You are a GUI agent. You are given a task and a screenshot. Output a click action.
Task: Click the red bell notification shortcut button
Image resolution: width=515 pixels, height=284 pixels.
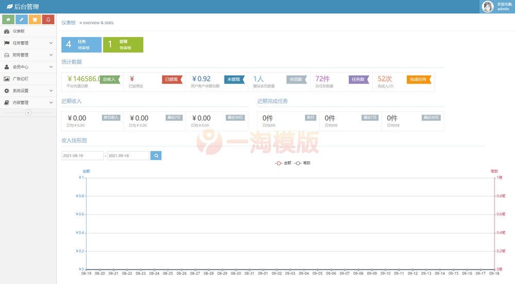(x=48, y=20)
